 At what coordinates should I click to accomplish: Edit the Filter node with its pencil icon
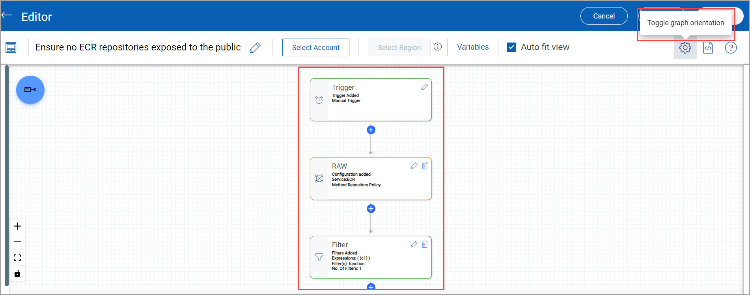click(414, 245)
